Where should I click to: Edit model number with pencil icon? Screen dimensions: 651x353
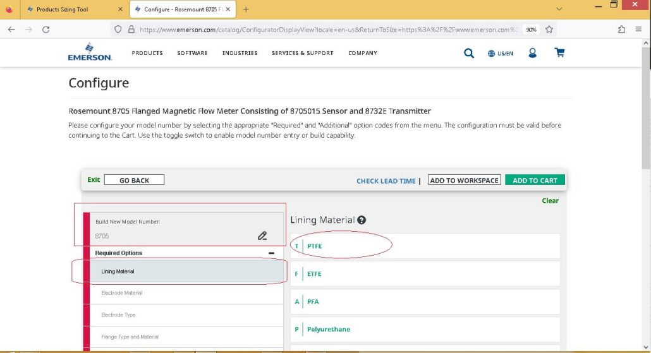(262, 236)
